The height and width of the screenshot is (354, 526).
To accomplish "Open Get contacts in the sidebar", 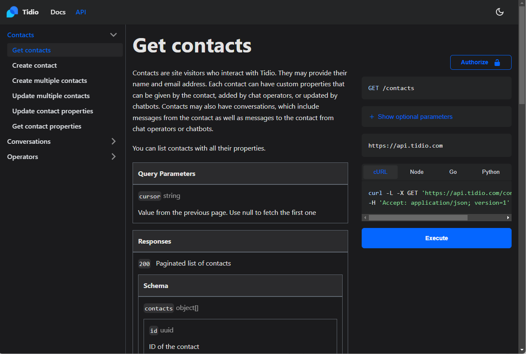I will pos(65,50).
